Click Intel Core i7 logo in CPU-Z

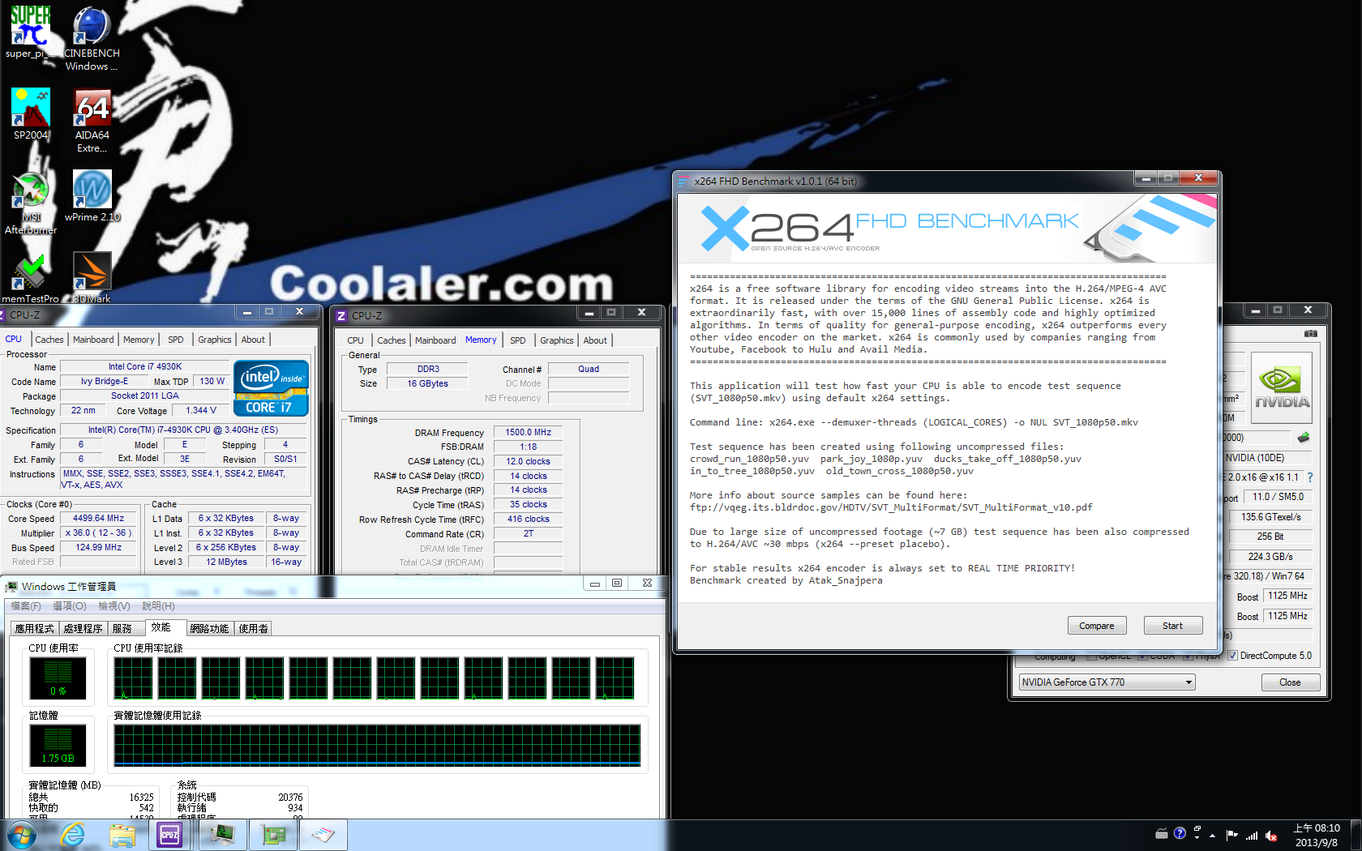click(271, 387)
